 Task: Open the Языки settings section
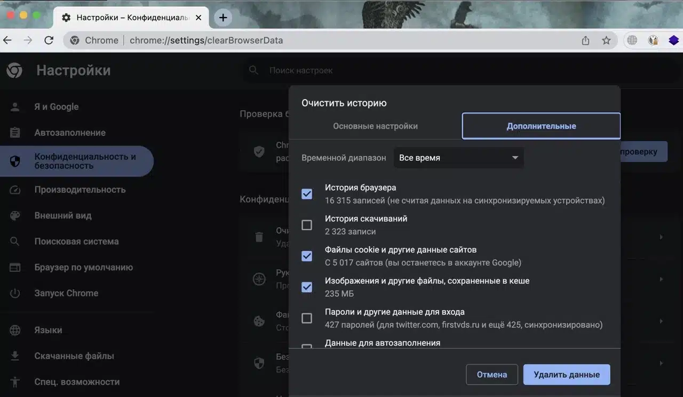[48, 330]
